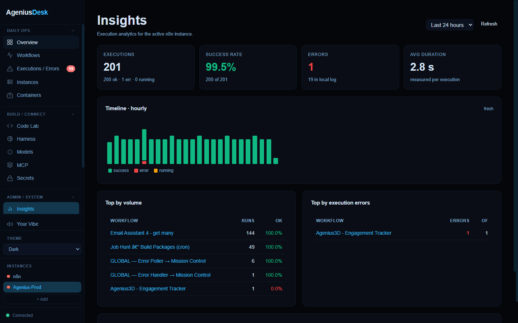518x323 pixels.
Task: Go to Harness
Action: click(x=41, y=139)
